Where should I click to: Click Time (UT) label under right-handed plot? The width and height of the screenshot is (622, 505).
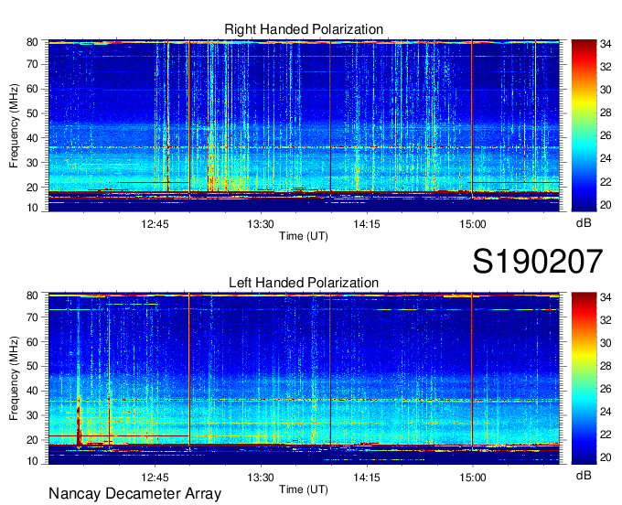(304, 236)
